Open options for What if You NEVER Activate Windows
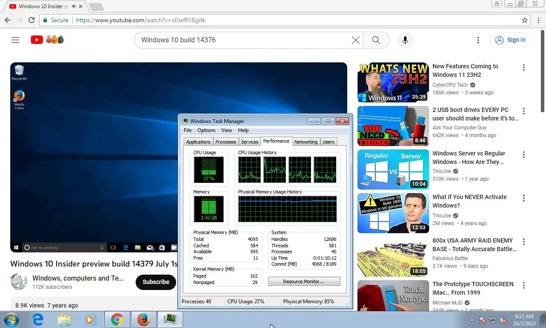 coord(524,198)
